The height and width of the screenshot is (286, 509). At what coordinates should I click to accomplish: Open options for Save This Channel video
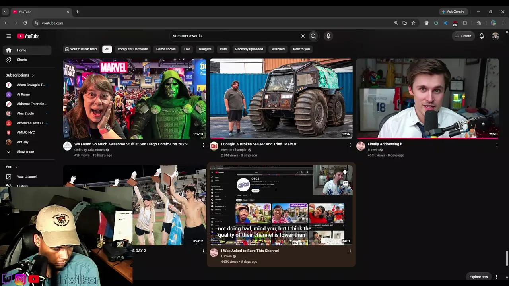point(350,251)
